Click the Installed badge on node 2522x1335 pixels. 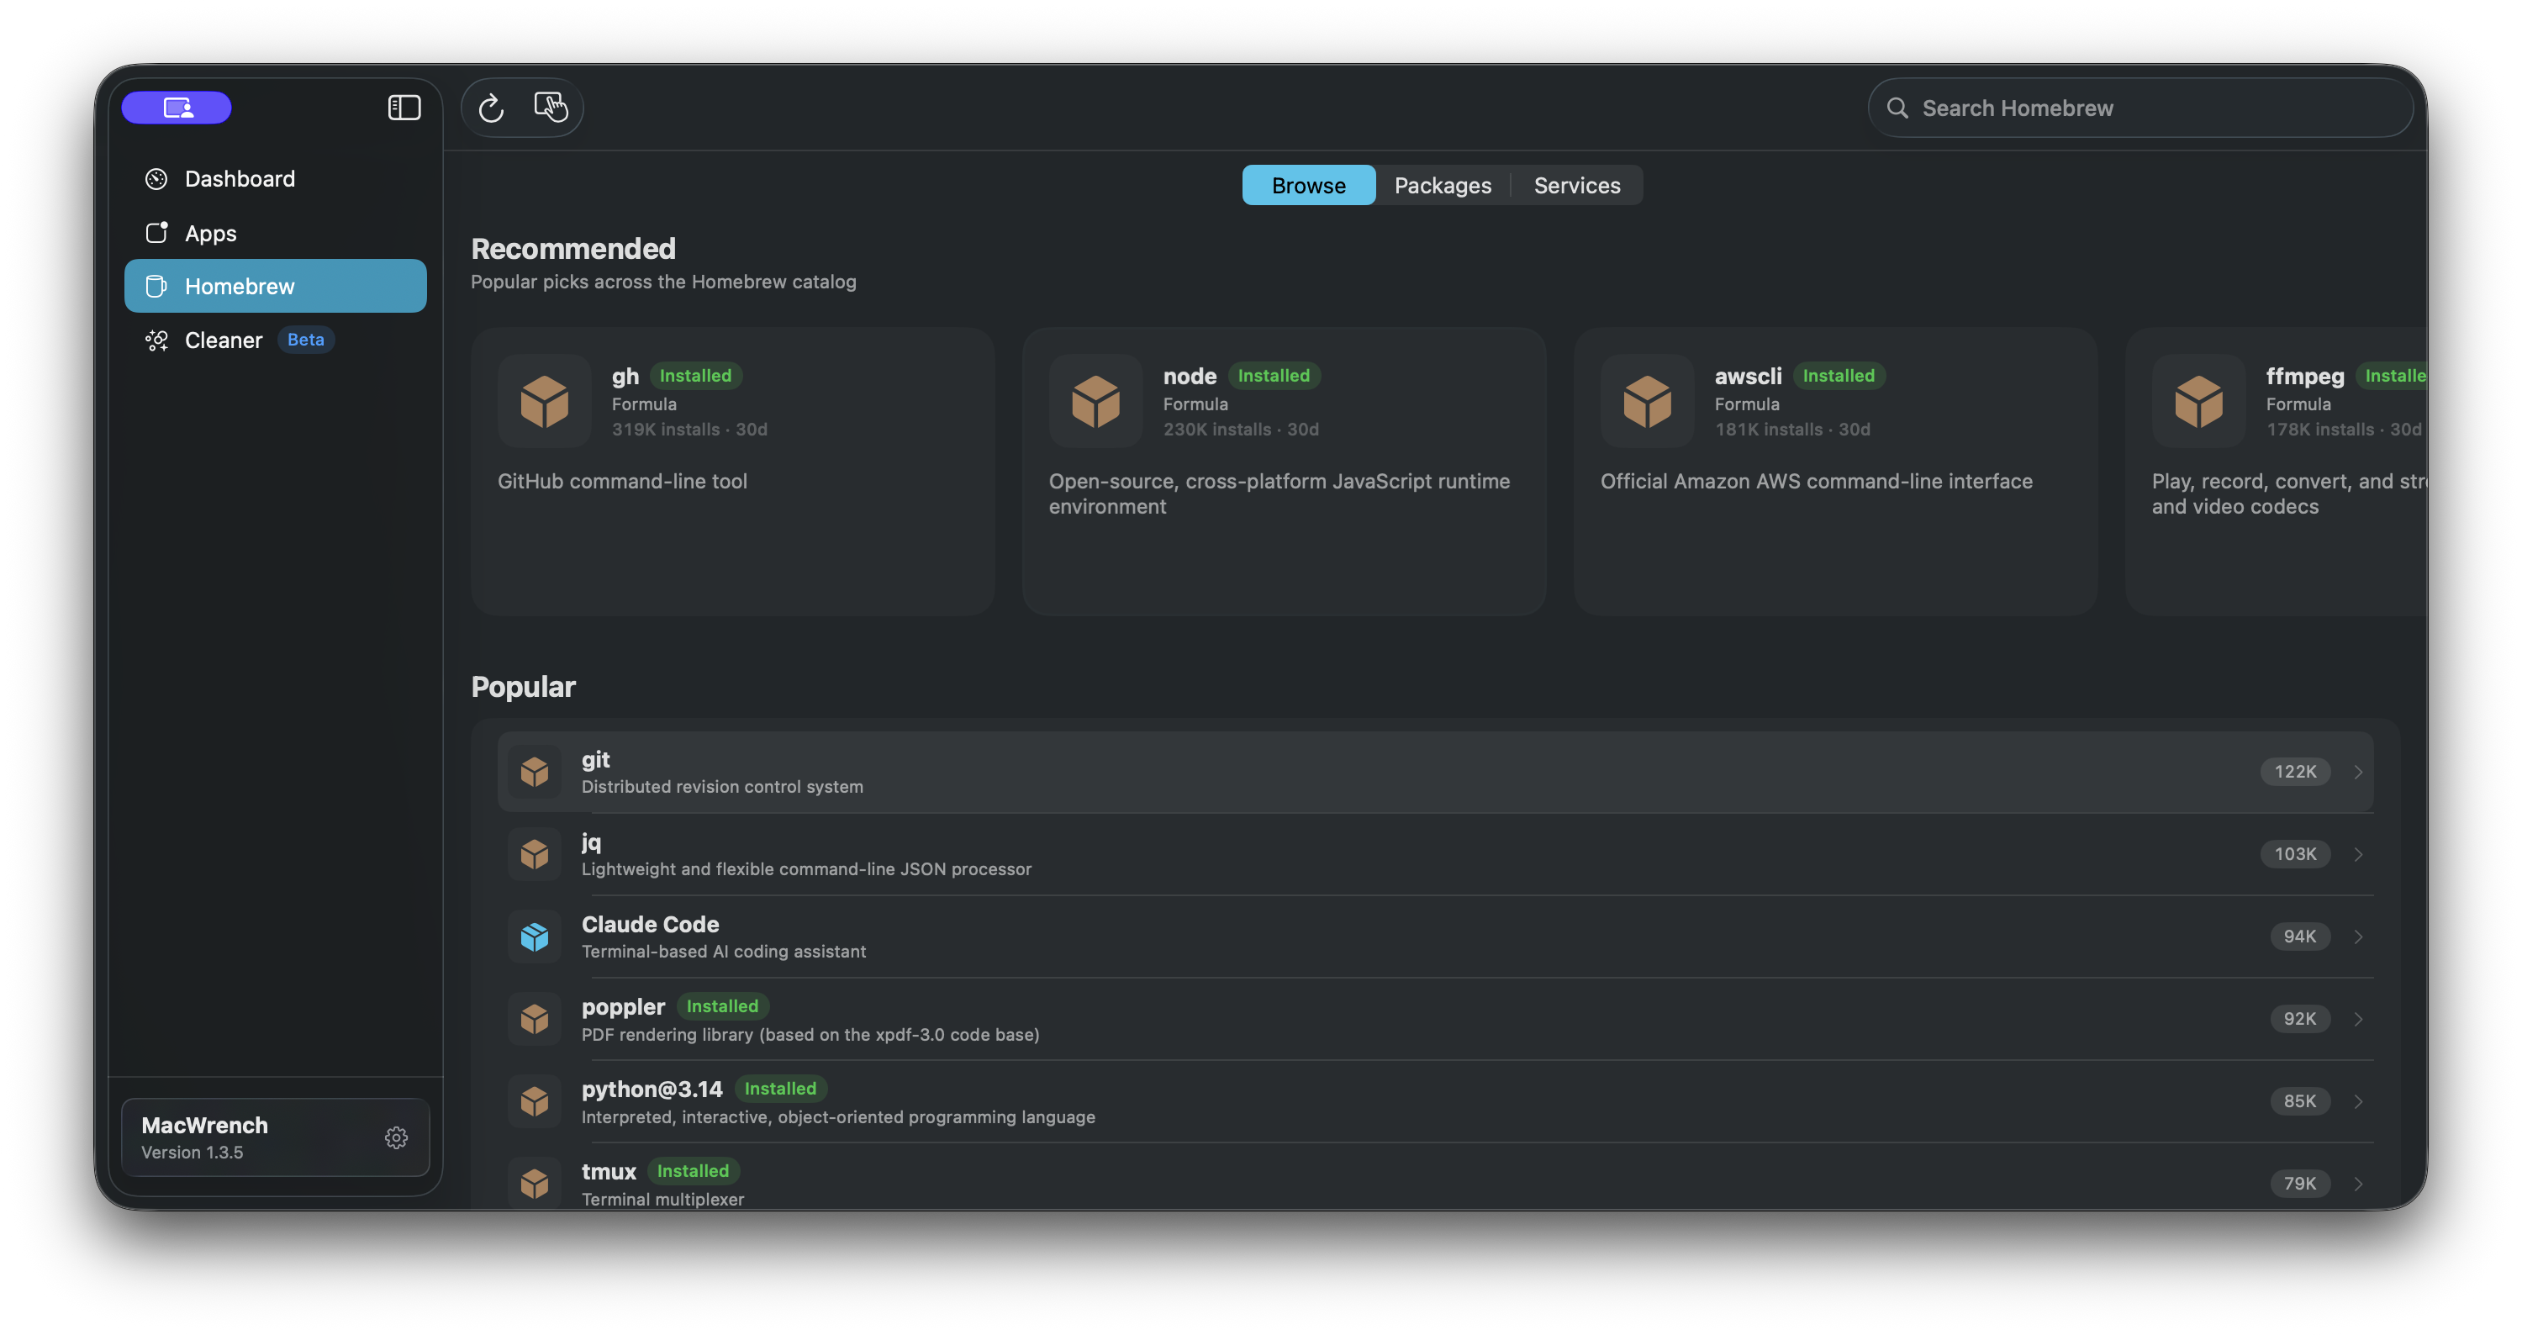pyautogui.click(x=1273, y=376)
